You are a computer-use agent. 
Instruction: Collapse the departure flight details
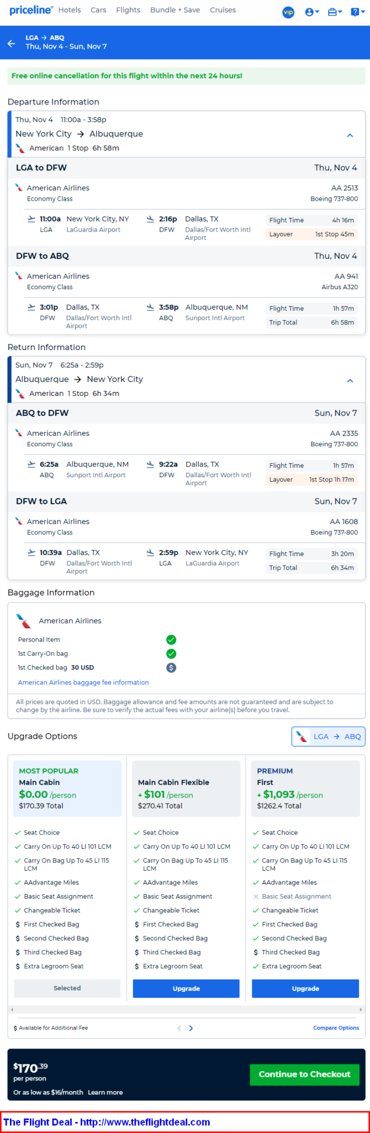(350, 135)
